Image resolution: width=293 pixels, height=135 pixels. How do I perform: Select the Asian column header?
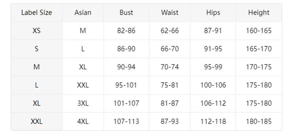tap(83, 13)
